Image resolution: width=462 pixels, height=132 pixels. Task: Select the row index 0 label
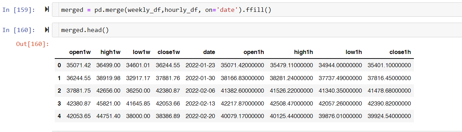coord(59,65)
